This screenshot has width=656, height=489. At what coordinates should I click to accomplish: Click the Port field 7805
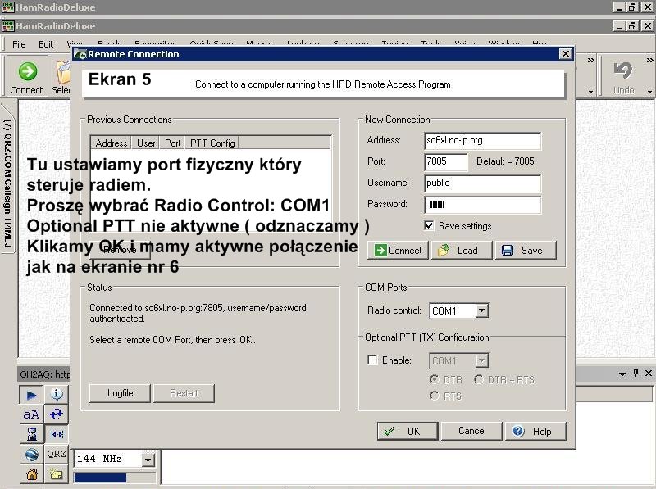click(445, 161)
